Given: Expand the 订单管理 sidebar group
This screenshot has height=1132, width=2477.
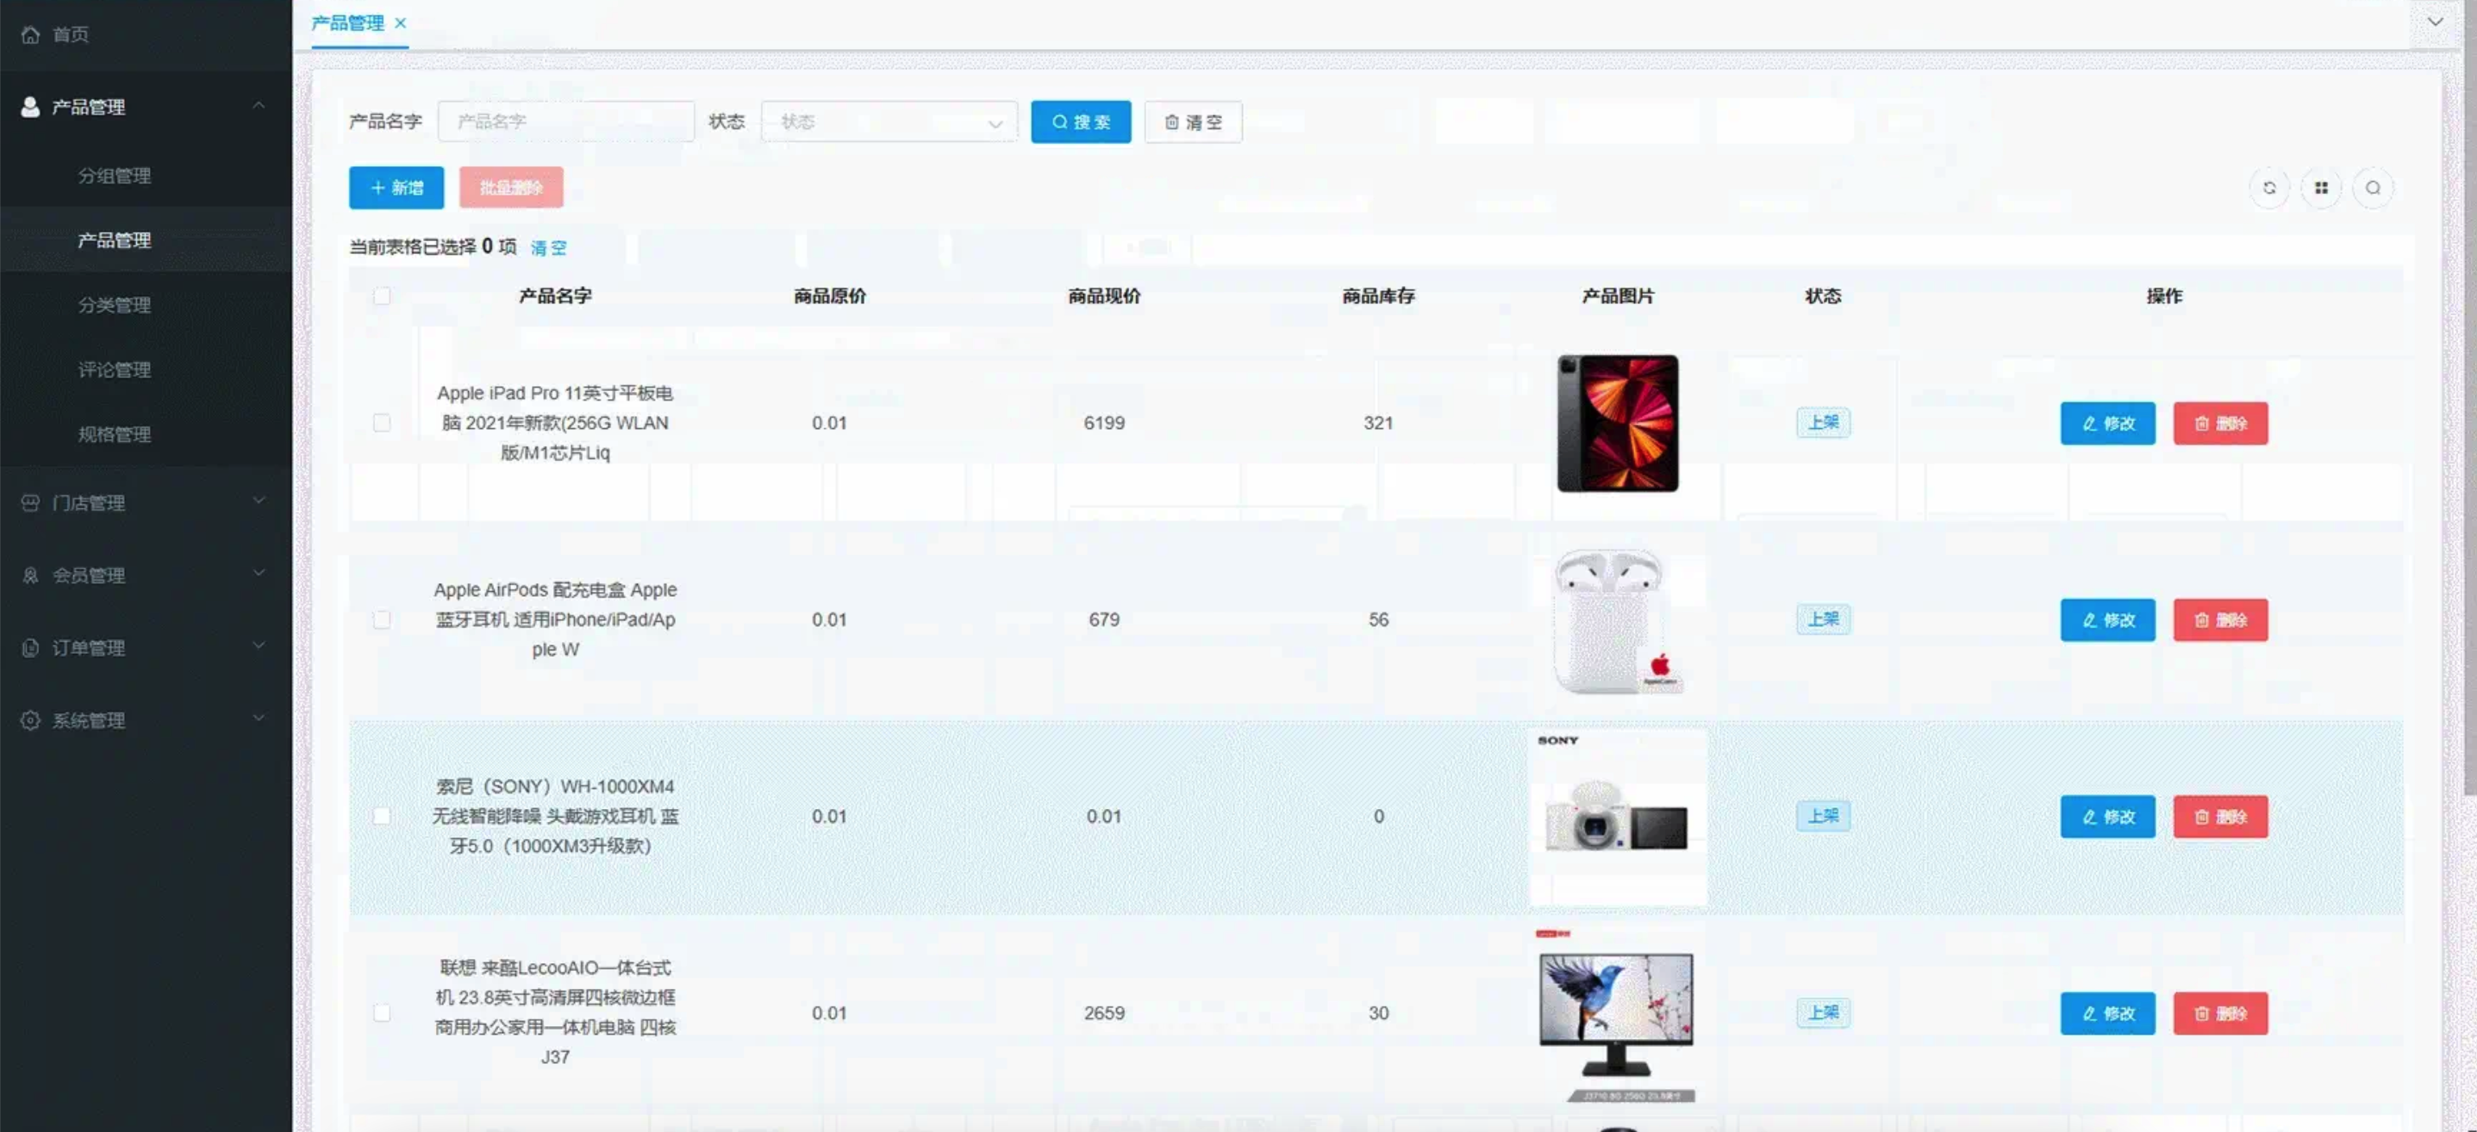Looking at the screenshot, I should tap(259, 646).
